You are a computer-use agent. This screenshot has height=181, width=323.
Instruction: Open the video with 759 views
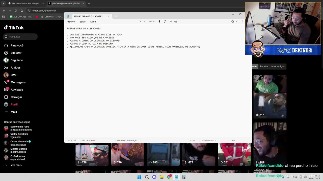coord(127,155)
